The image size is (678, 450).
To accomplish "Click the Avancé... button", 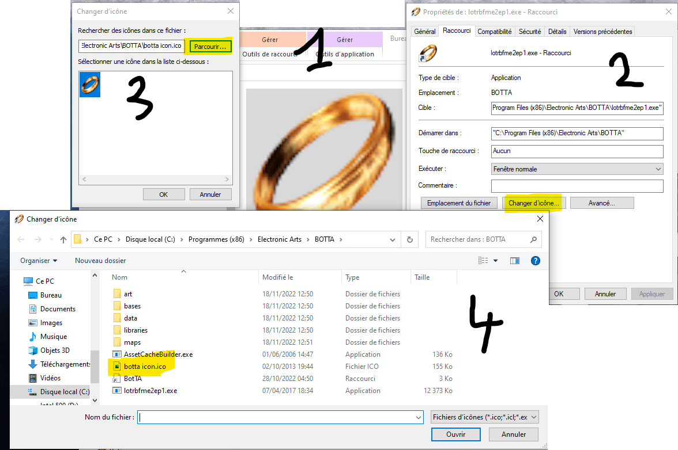I will [x=602, y=203].
